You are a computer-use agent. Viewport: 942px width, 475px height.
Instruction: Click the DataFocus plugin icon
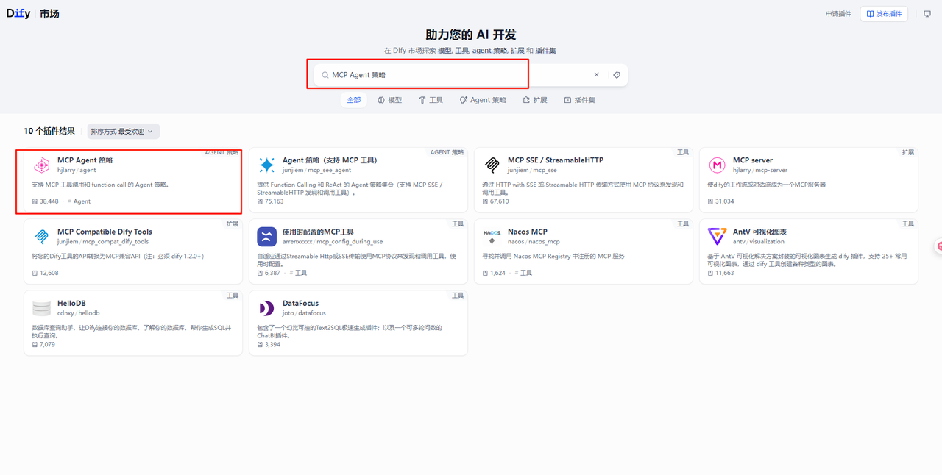tap(266, 308)
